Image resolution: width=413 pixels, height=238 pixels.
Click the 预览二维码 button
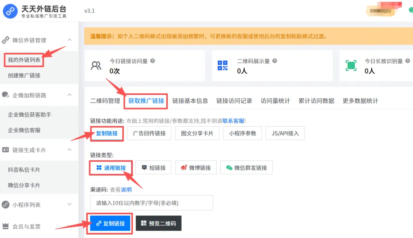point(159,223)
